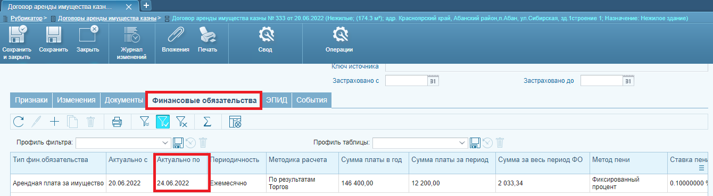Viewport: 713px width, 196px height.
Task: Delete filter profile with trash icon
Action: [203, 142]
